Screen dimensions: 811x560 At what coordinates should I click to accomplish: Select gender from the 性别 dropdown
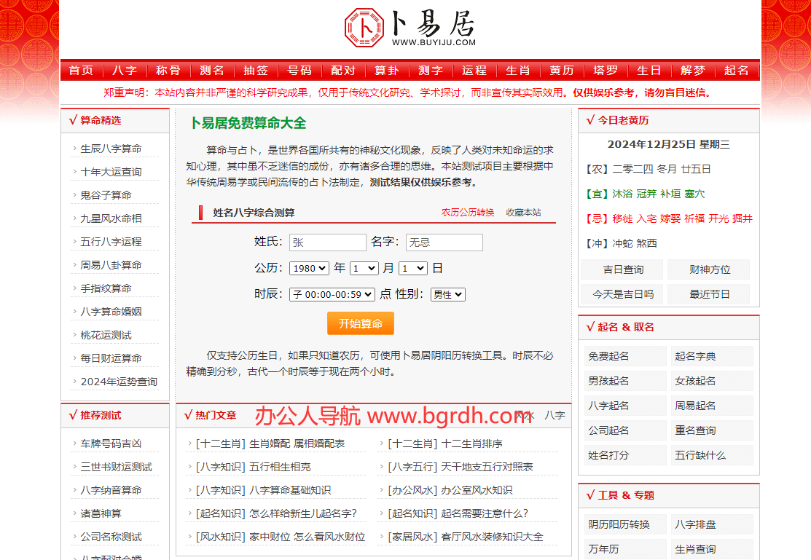click(447, 294)
